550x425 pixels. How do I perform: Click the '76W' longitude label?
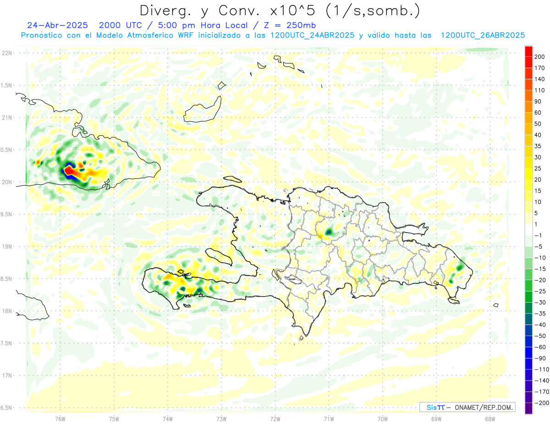click(60, 419)
